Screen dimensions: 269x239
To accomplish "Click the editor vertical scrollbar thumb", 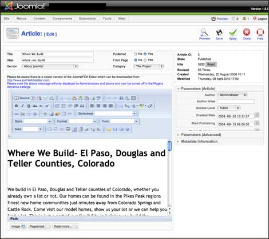I will (x=169, y=146).
